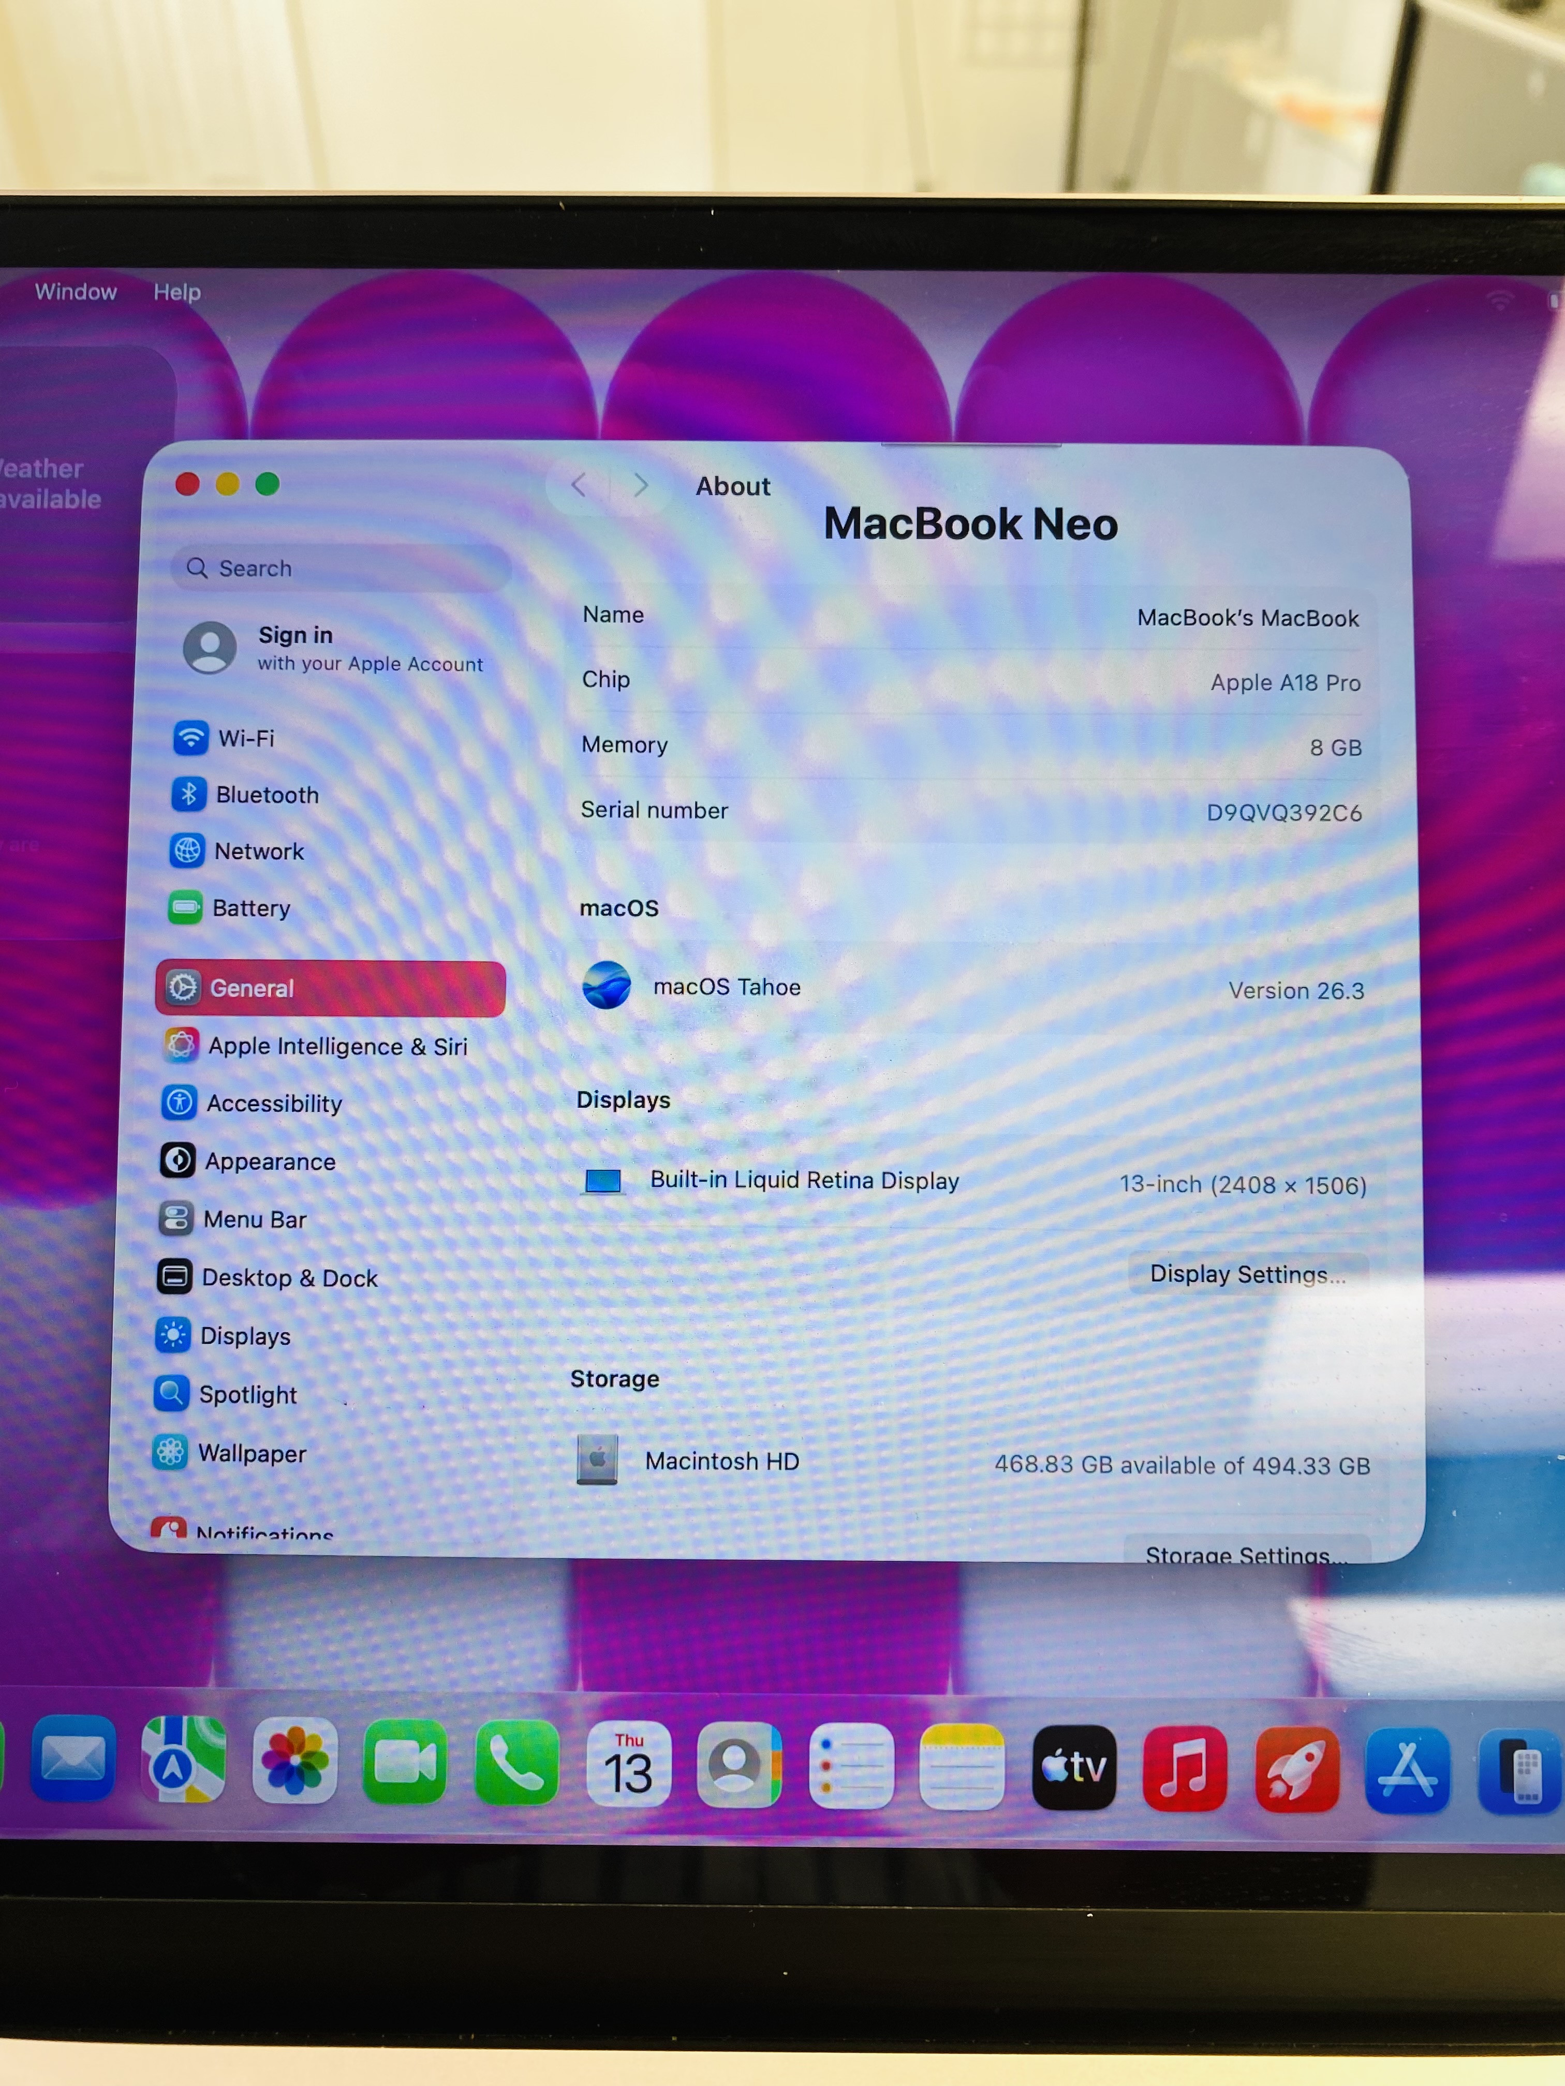Viewport: 1565px width, 2086px height.
Task: Launch Mail from the Dock
Action: click(72, 1760)
